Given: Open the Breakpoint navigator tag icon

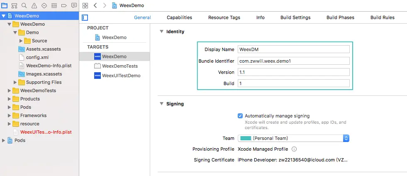Looking at the screenshot, I should pos(64,5).
